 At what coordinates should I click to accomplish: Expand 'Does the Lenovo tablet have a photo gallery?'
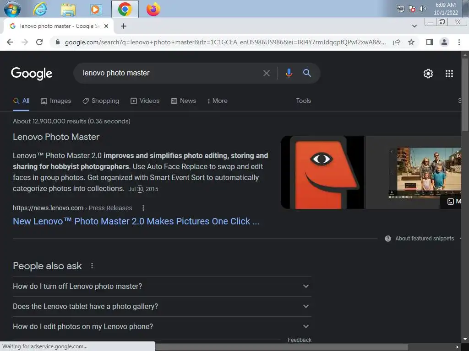coord(162,307)
